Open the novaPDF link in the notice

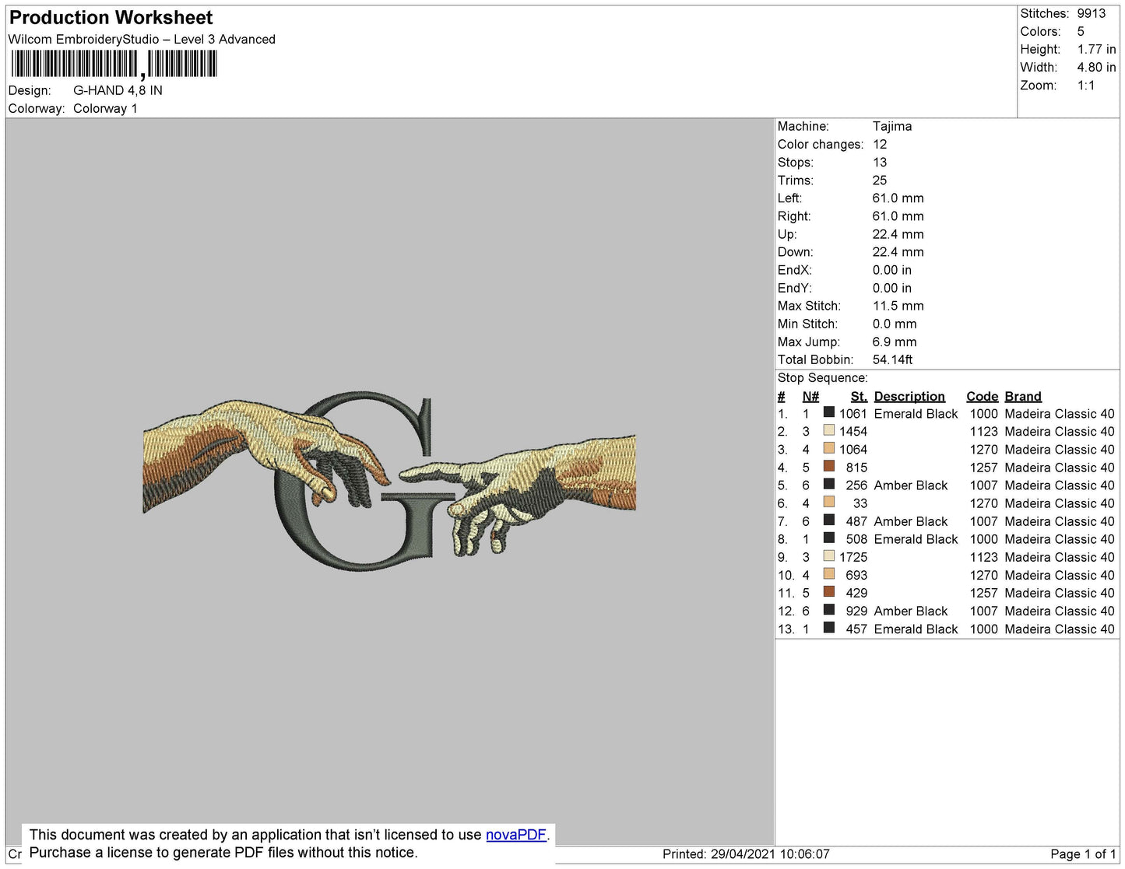[516, 835]
